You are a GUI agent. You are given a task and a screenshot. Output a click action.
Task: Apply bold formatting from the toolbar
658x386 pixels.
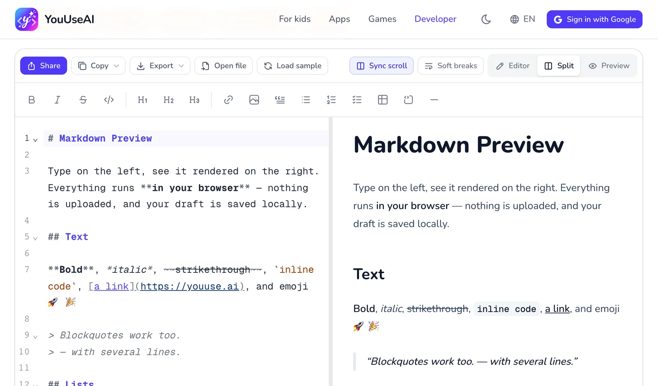32,100
